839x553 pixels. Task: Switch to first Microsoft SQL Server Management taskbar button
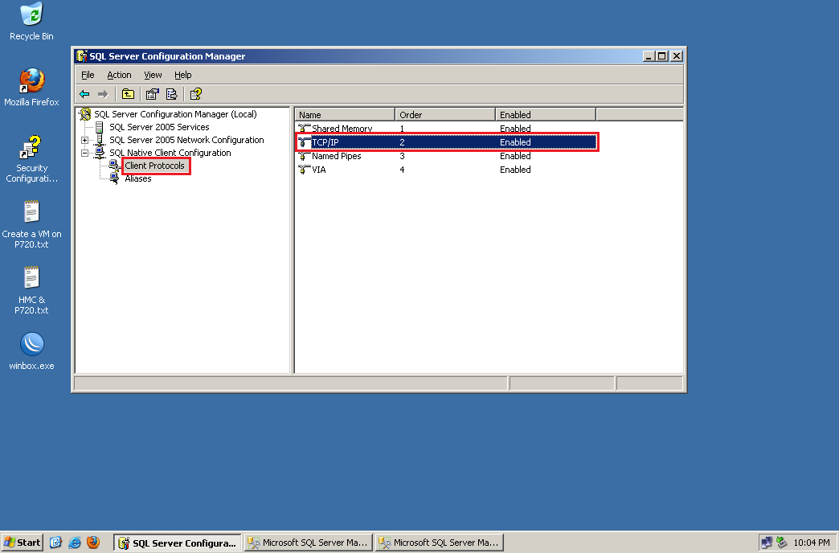click(x=309, y=543)
